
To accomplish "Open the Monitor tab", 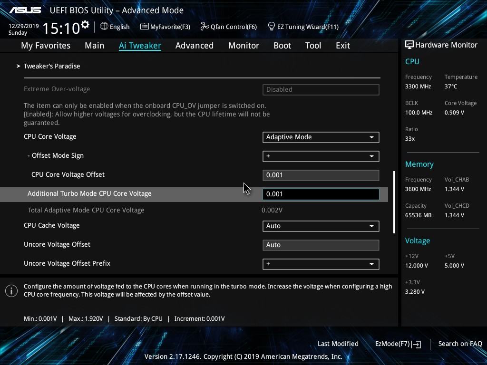I will [x=244, y=46].
